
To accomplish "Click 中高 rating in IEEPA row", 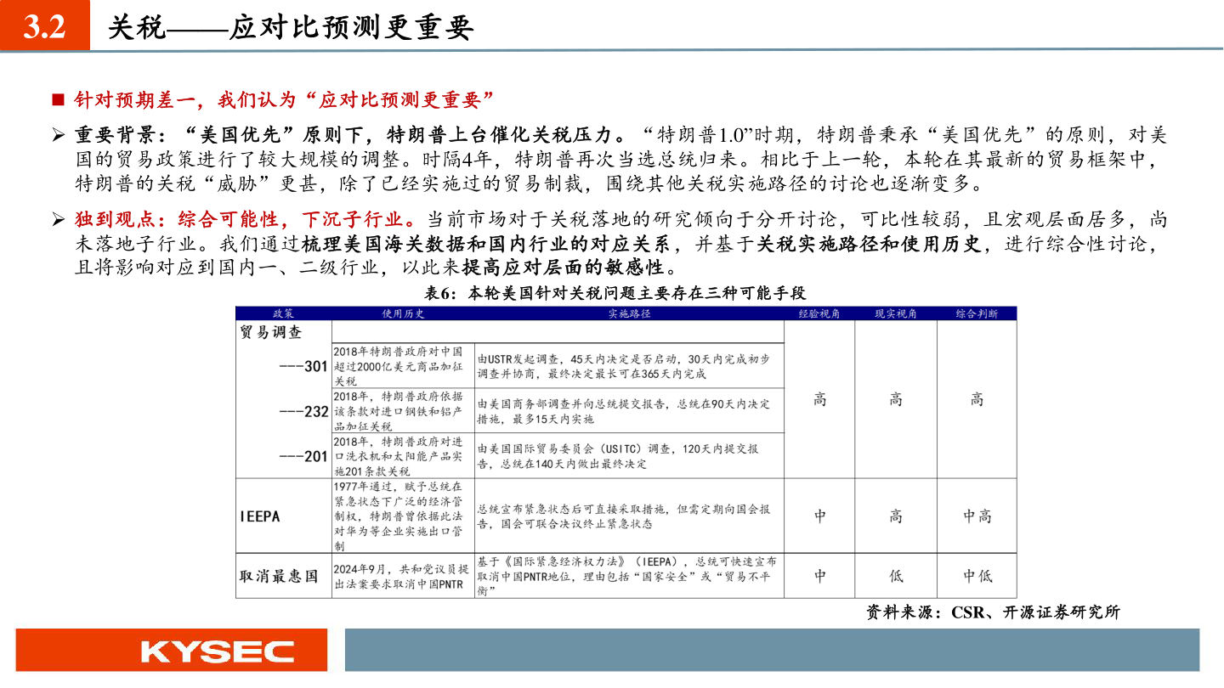I will (977, 516).
